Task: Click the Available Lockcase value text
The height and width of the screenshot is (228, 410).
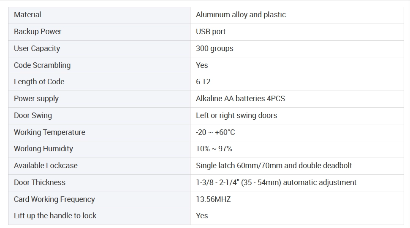Action: 274,166
